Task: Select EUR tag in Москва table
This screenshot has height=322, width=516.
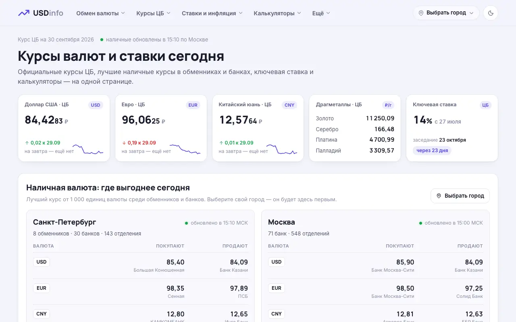Action: click(x=277, y=288)
